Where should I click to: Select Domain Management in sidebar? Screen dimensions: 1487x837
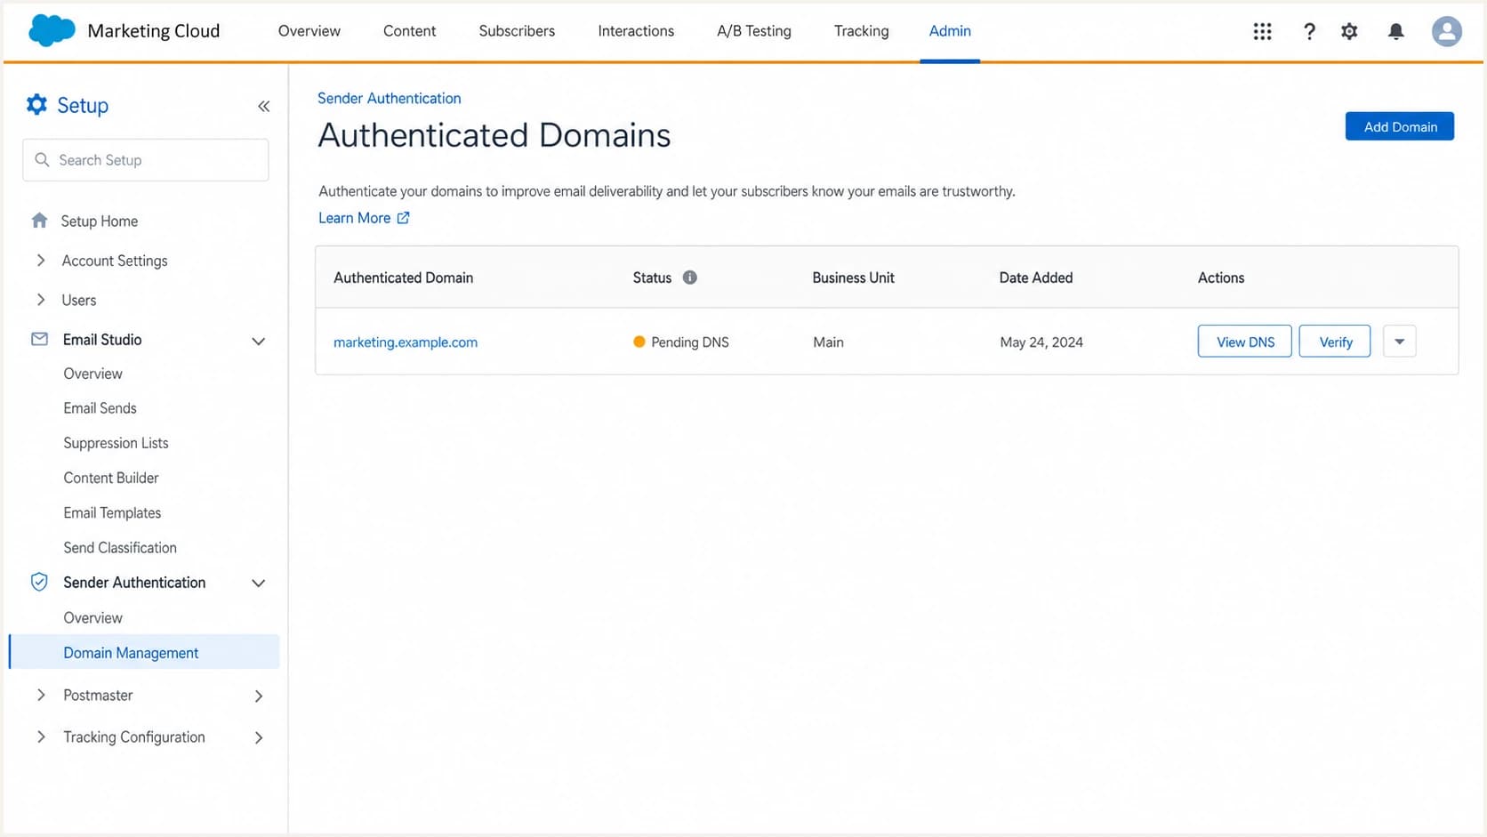point(144,652)
